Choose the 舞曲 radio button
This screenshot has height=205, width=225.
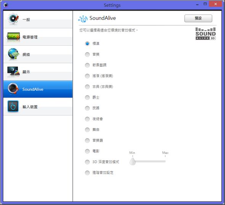pyautogui.click(x=87, y=130)
